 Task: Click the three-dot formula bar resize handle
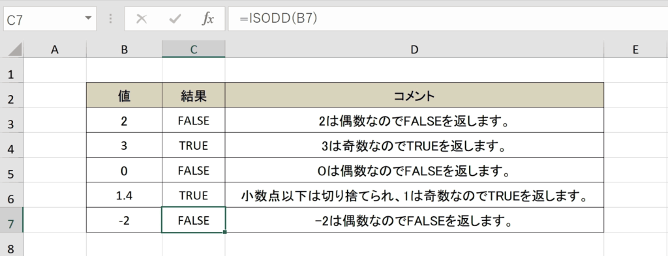(x=110, y=19)
